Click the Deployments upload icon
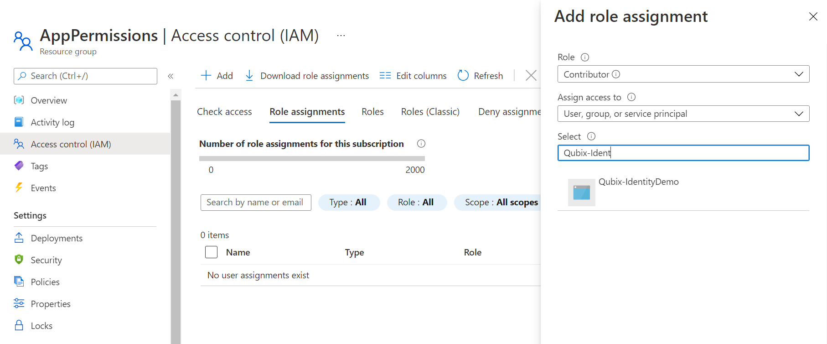The width and height of the screenshot is (827, 344). tap(19, 238)
